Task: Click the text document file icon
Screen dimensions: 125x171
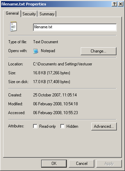Action: [13, 27]
